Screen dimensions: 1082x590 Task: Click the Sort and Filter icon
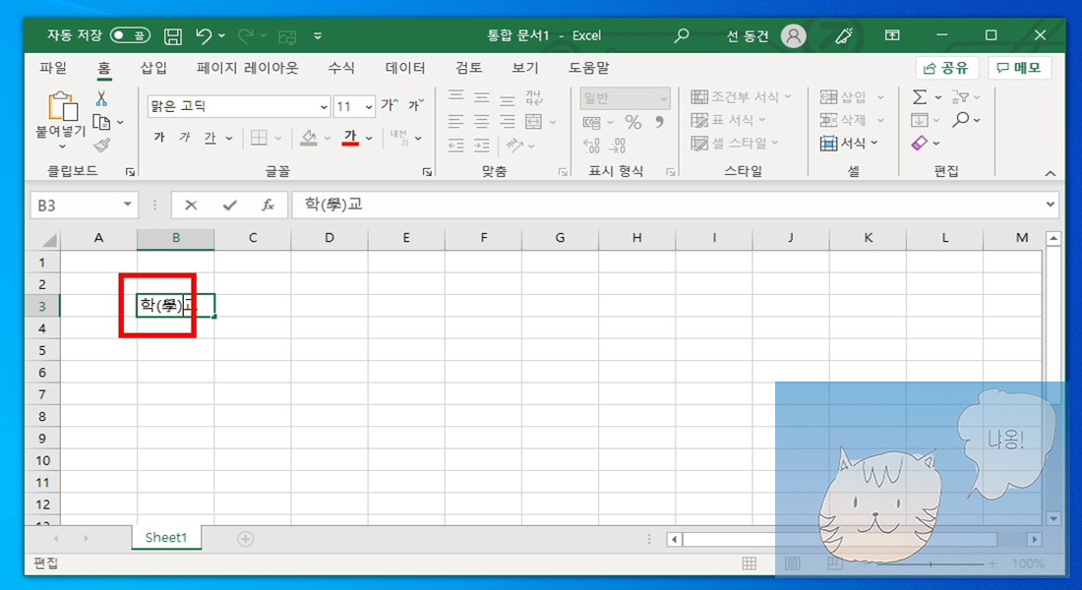(x=960, y=97)
